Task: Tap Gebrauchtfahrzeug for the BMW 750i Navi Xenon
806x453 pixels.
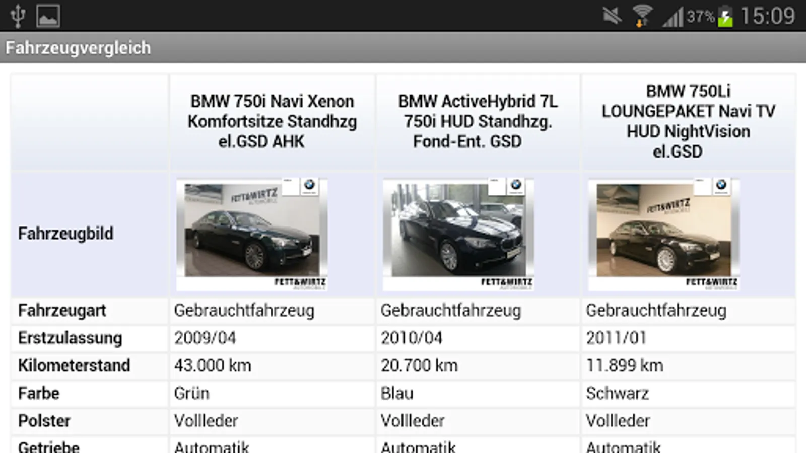Action: pyautogui.click(x=244, y=311)
